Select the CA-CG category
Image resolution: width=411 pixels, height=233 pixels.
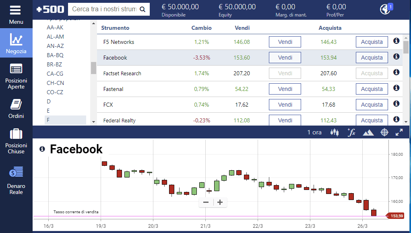click(x=55, y=74)
